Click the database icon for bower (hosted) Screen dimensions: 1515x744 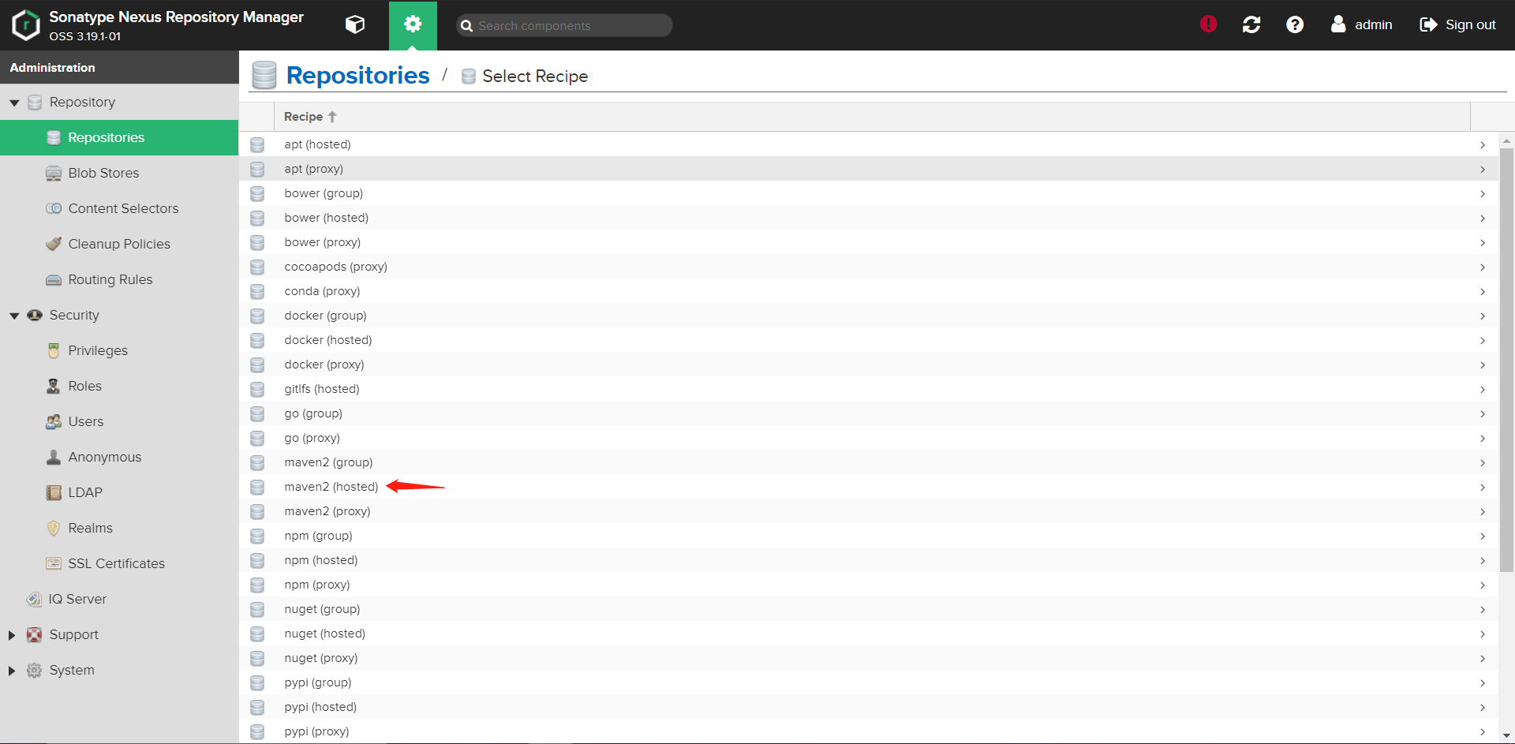[257, 218]
